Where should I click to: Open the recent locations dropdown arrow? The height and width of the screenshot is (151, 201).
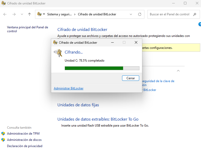(22, 14)
